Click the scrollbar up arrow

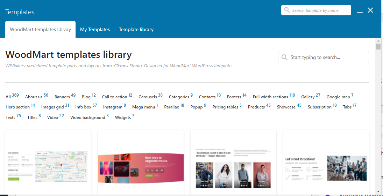378,40
